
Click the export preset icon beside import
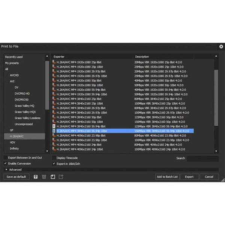pos(61,177)
